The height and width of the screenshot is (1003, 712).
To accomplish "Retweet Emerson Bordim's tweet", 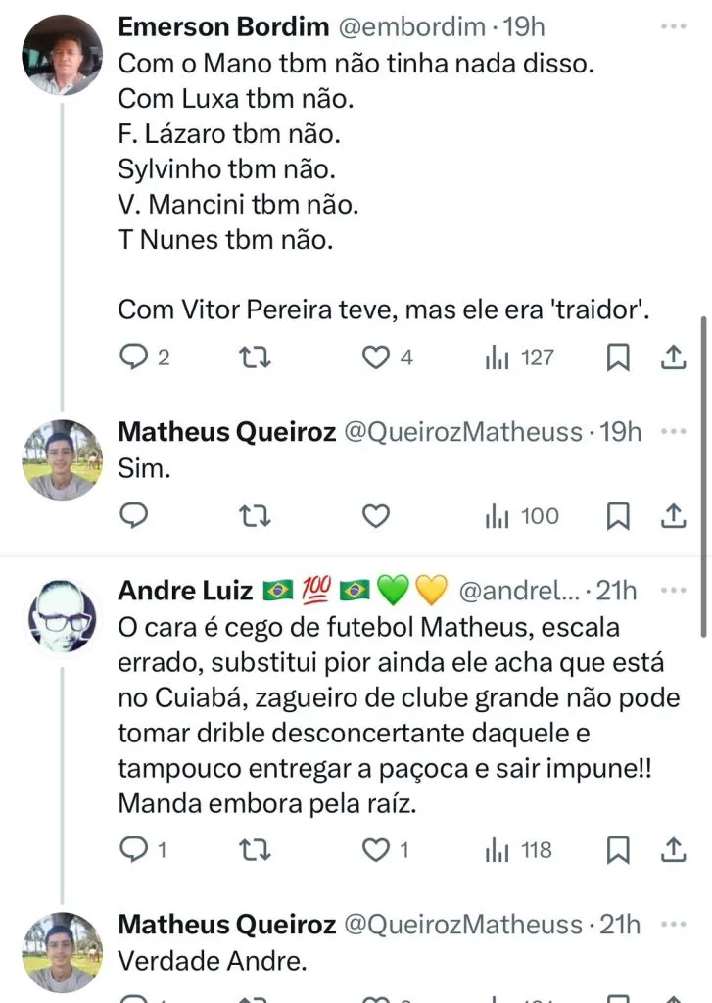I will coord(255,359).
